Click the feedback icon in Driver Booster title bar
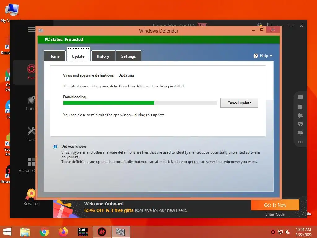This screenshot has height=238, width=317. point(270,25)
